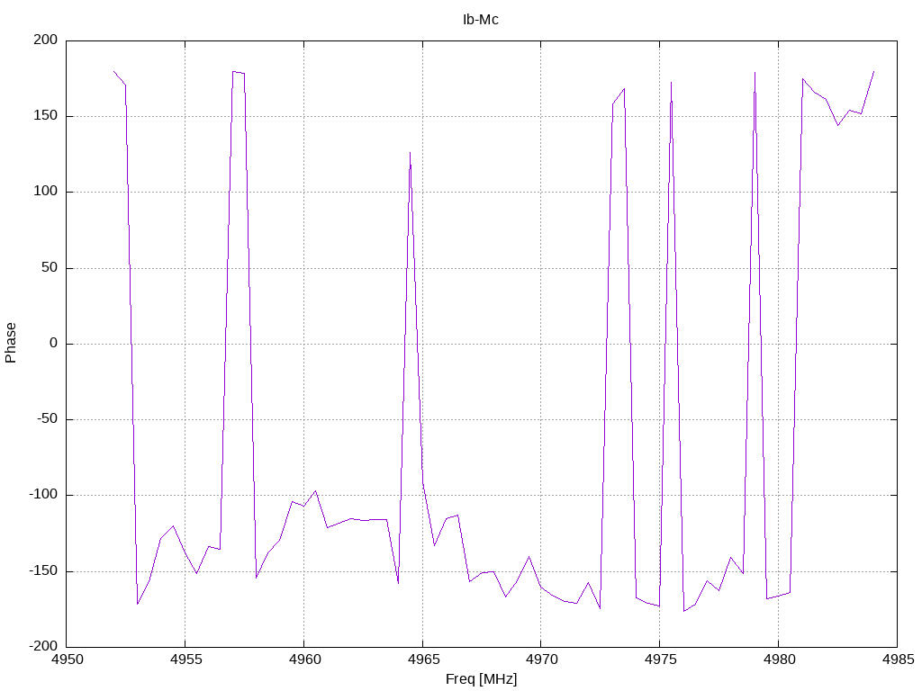This screenshot has height=691, width=922.
Task: Click the phase peak near 4964.5 MHz
Action: tap(410, 154)
